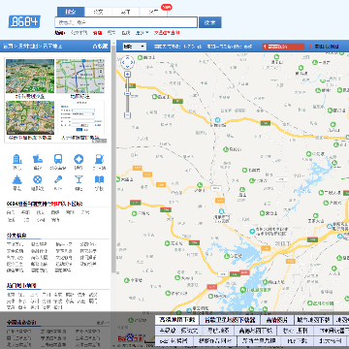Select the gas pump category icon
Screen dimensions: 349x349
pos(99,159)
